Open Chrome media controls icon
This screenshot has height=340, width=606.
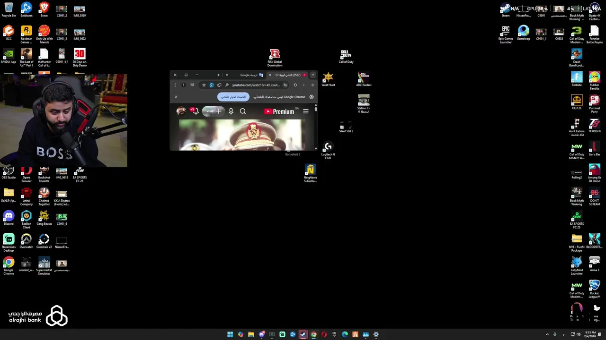coord(192,85)
